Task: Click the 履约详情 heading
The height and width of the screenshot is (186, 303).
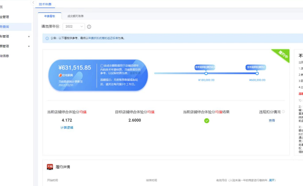Action: pos(63,167)
